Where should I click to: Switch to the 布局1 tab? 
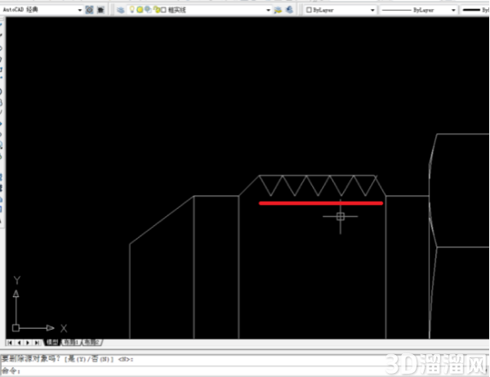71,343
